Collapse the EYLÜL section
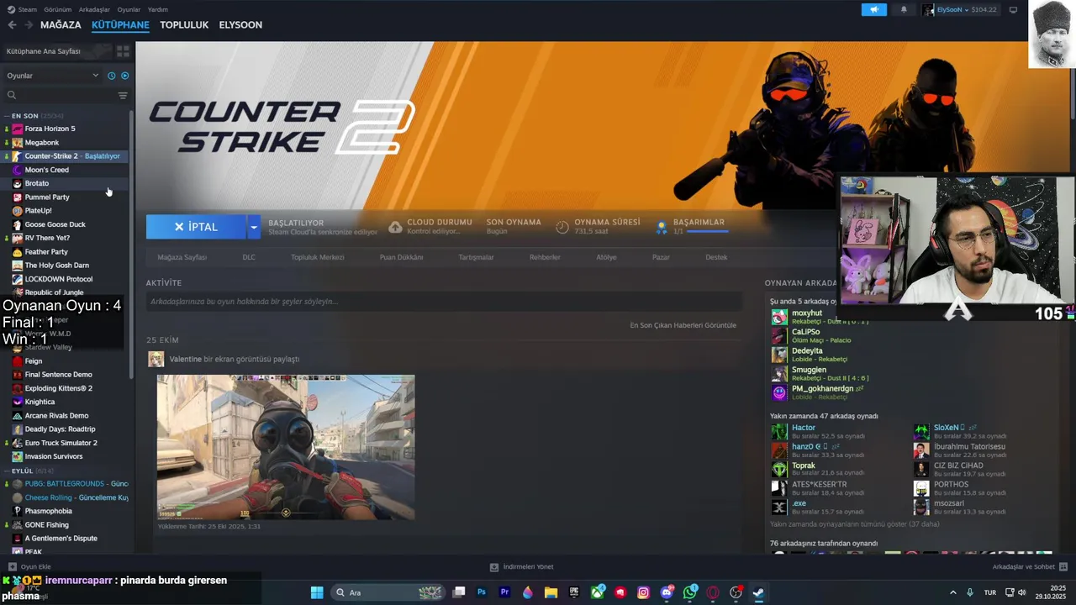Screen dimensions: 1076x605 pos(22,471)
